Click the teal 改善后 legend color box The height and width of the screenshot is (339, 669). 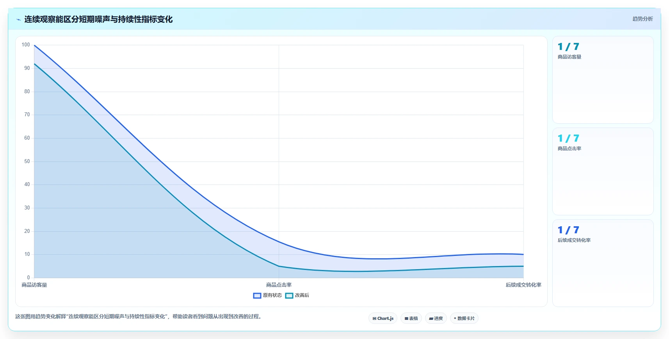[289, 295]
